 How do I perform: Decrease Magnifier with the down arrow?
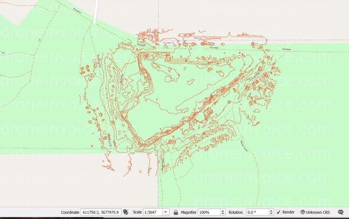click(223, 214)
